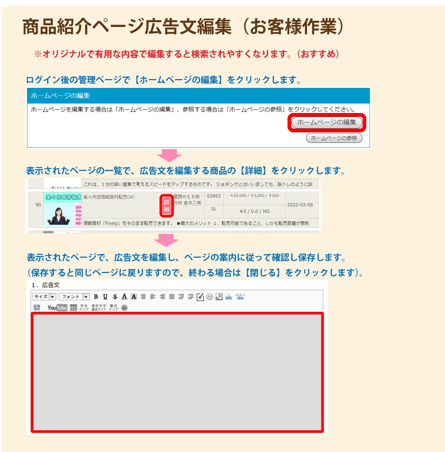
Task: Click the 楽々作成情報商材転売OK! product title
Action: 109,197
